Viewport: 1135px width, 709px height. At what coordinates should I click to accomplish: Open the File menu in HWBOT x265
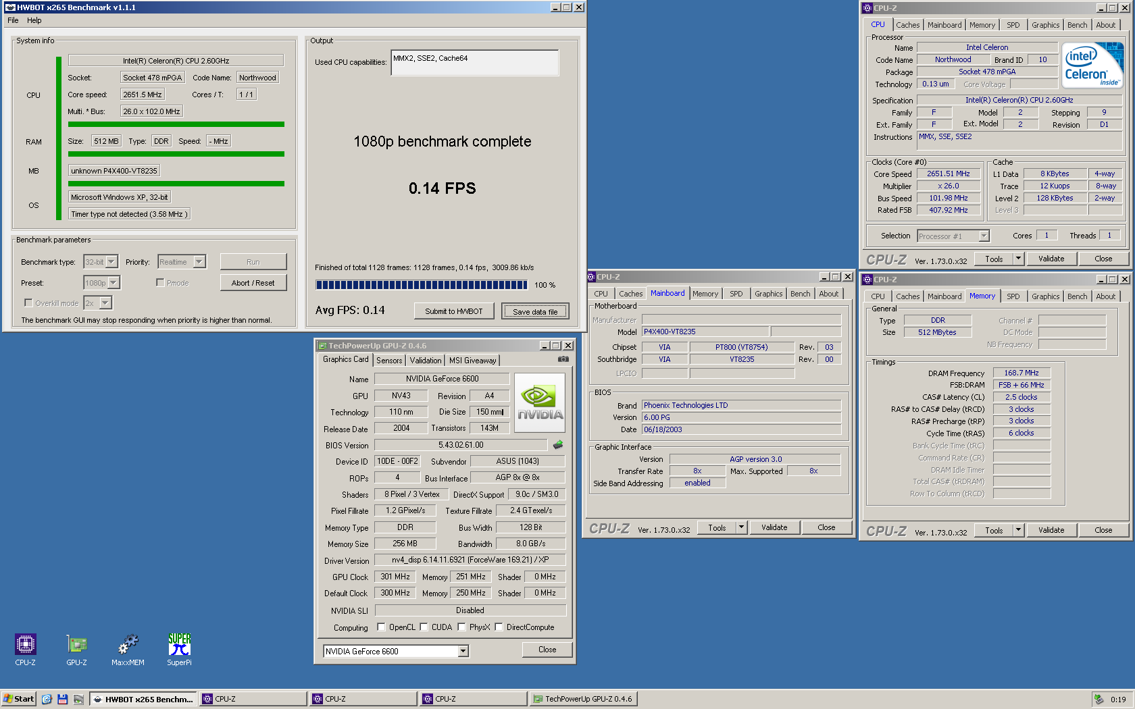coord(13,20)
